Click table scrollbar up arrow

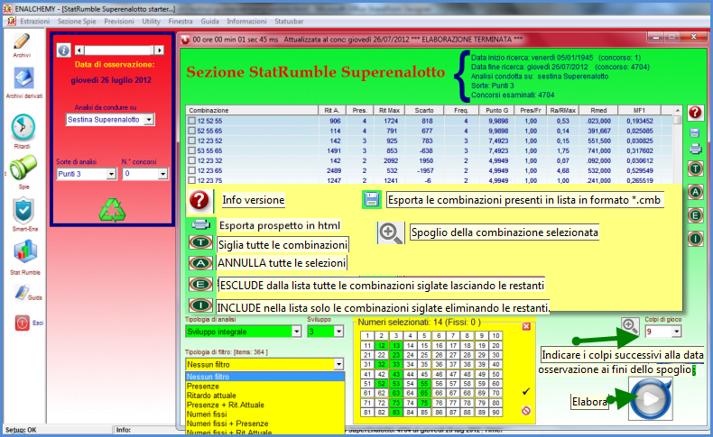pos(678,110)
